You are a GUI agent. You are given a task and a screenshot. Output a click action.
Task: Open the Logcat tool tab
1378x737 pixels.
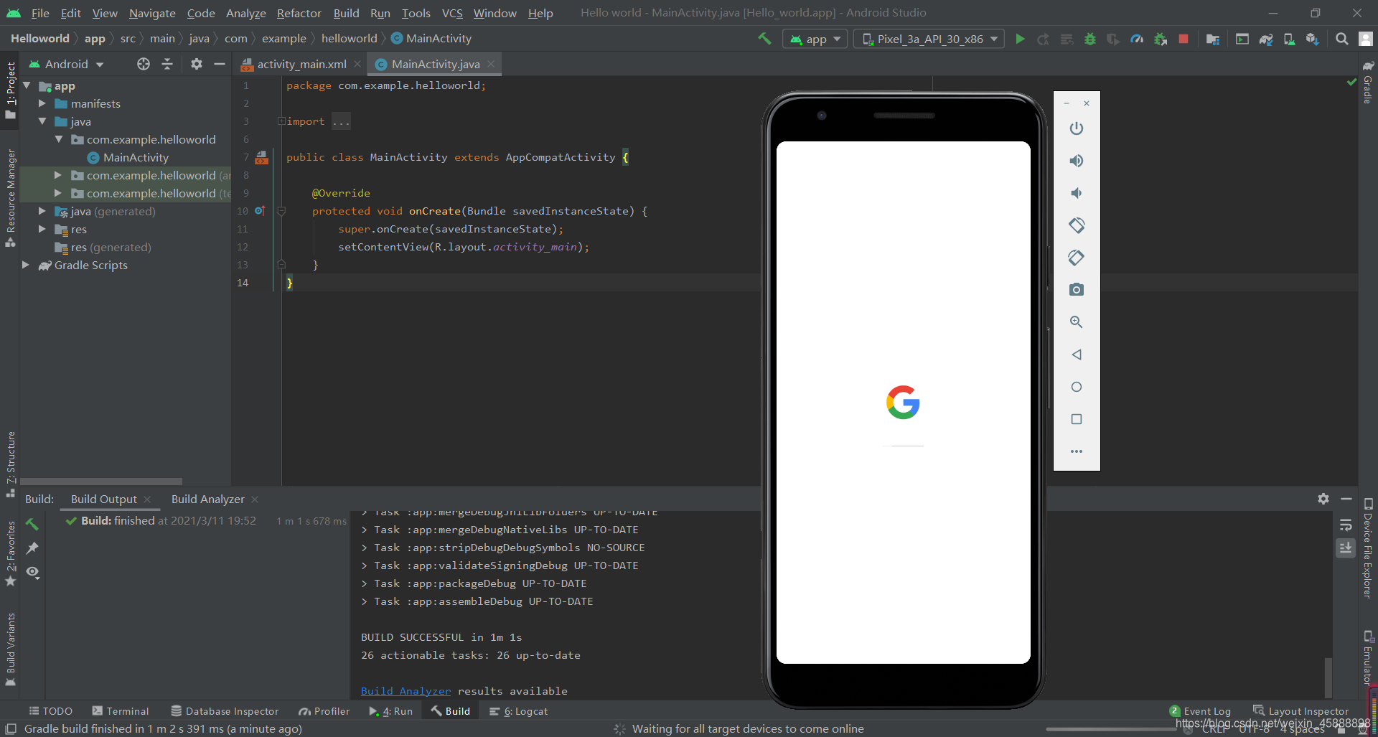518,711
